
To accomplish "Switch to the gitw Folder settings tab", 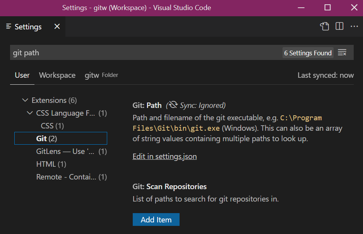I will tap(101, 75).
